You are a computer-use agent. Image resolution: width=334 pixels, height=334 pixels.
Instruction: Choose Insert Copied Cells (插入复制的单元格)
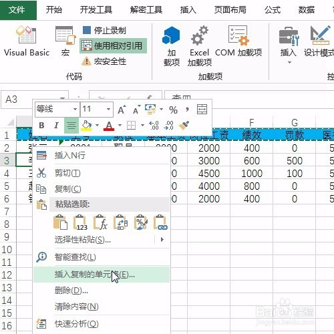point(102,275)
